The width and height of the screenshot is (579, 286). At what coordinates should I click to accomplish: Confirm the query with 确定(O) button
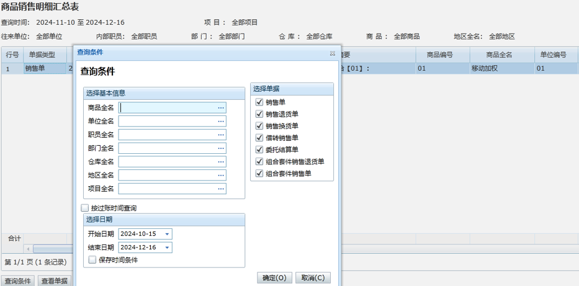[274, 278]
